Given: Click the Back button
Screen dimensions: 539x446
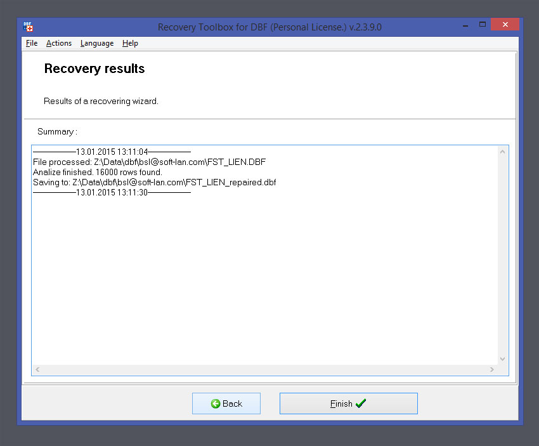Looking at the screenshot, I should tap(226, 403).
